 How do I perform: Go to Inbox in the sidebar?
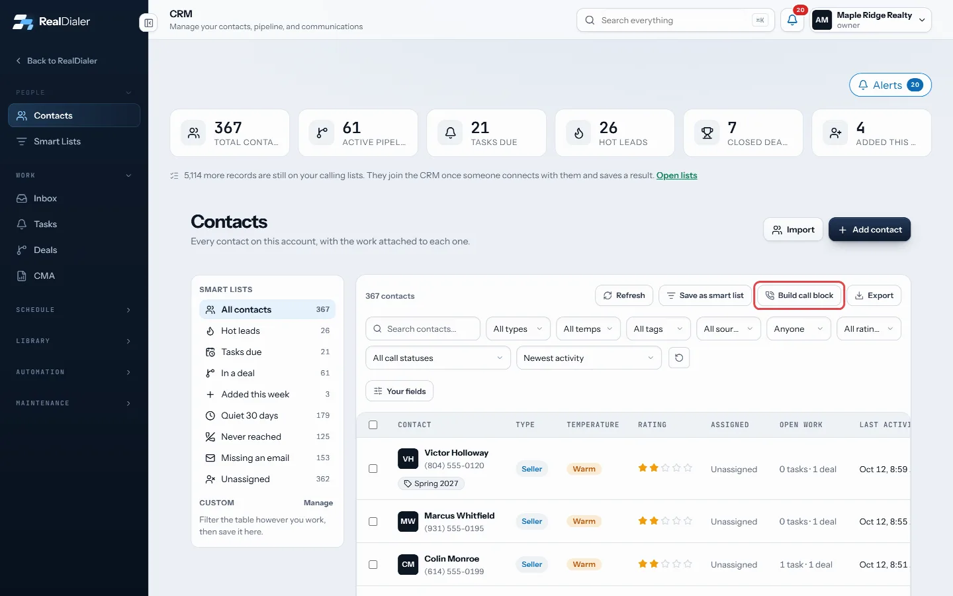[74, 198]
